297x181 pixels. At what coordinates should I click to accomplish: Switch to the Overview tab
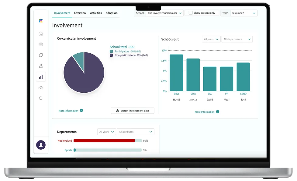[80, 13]
